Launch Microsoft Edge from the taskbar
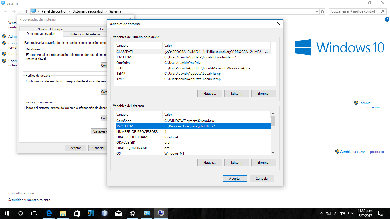390x219 pixels. (x=49, y=213)
